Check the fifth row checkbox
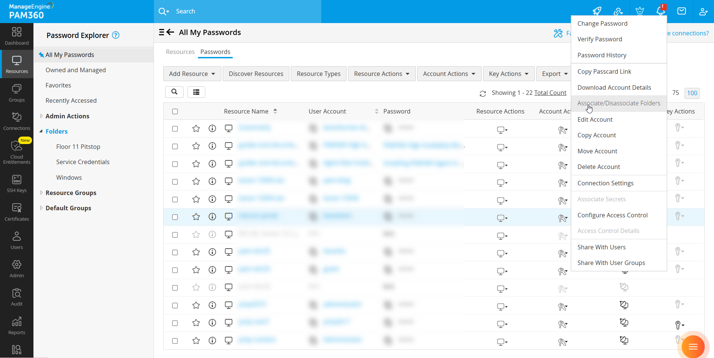 click(175, 199)
